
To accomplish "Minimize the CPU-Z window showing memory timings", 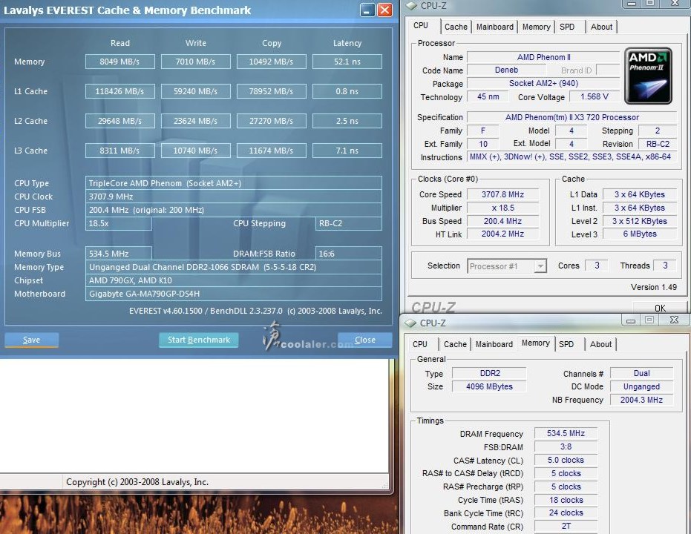I will tap(631, 320).
